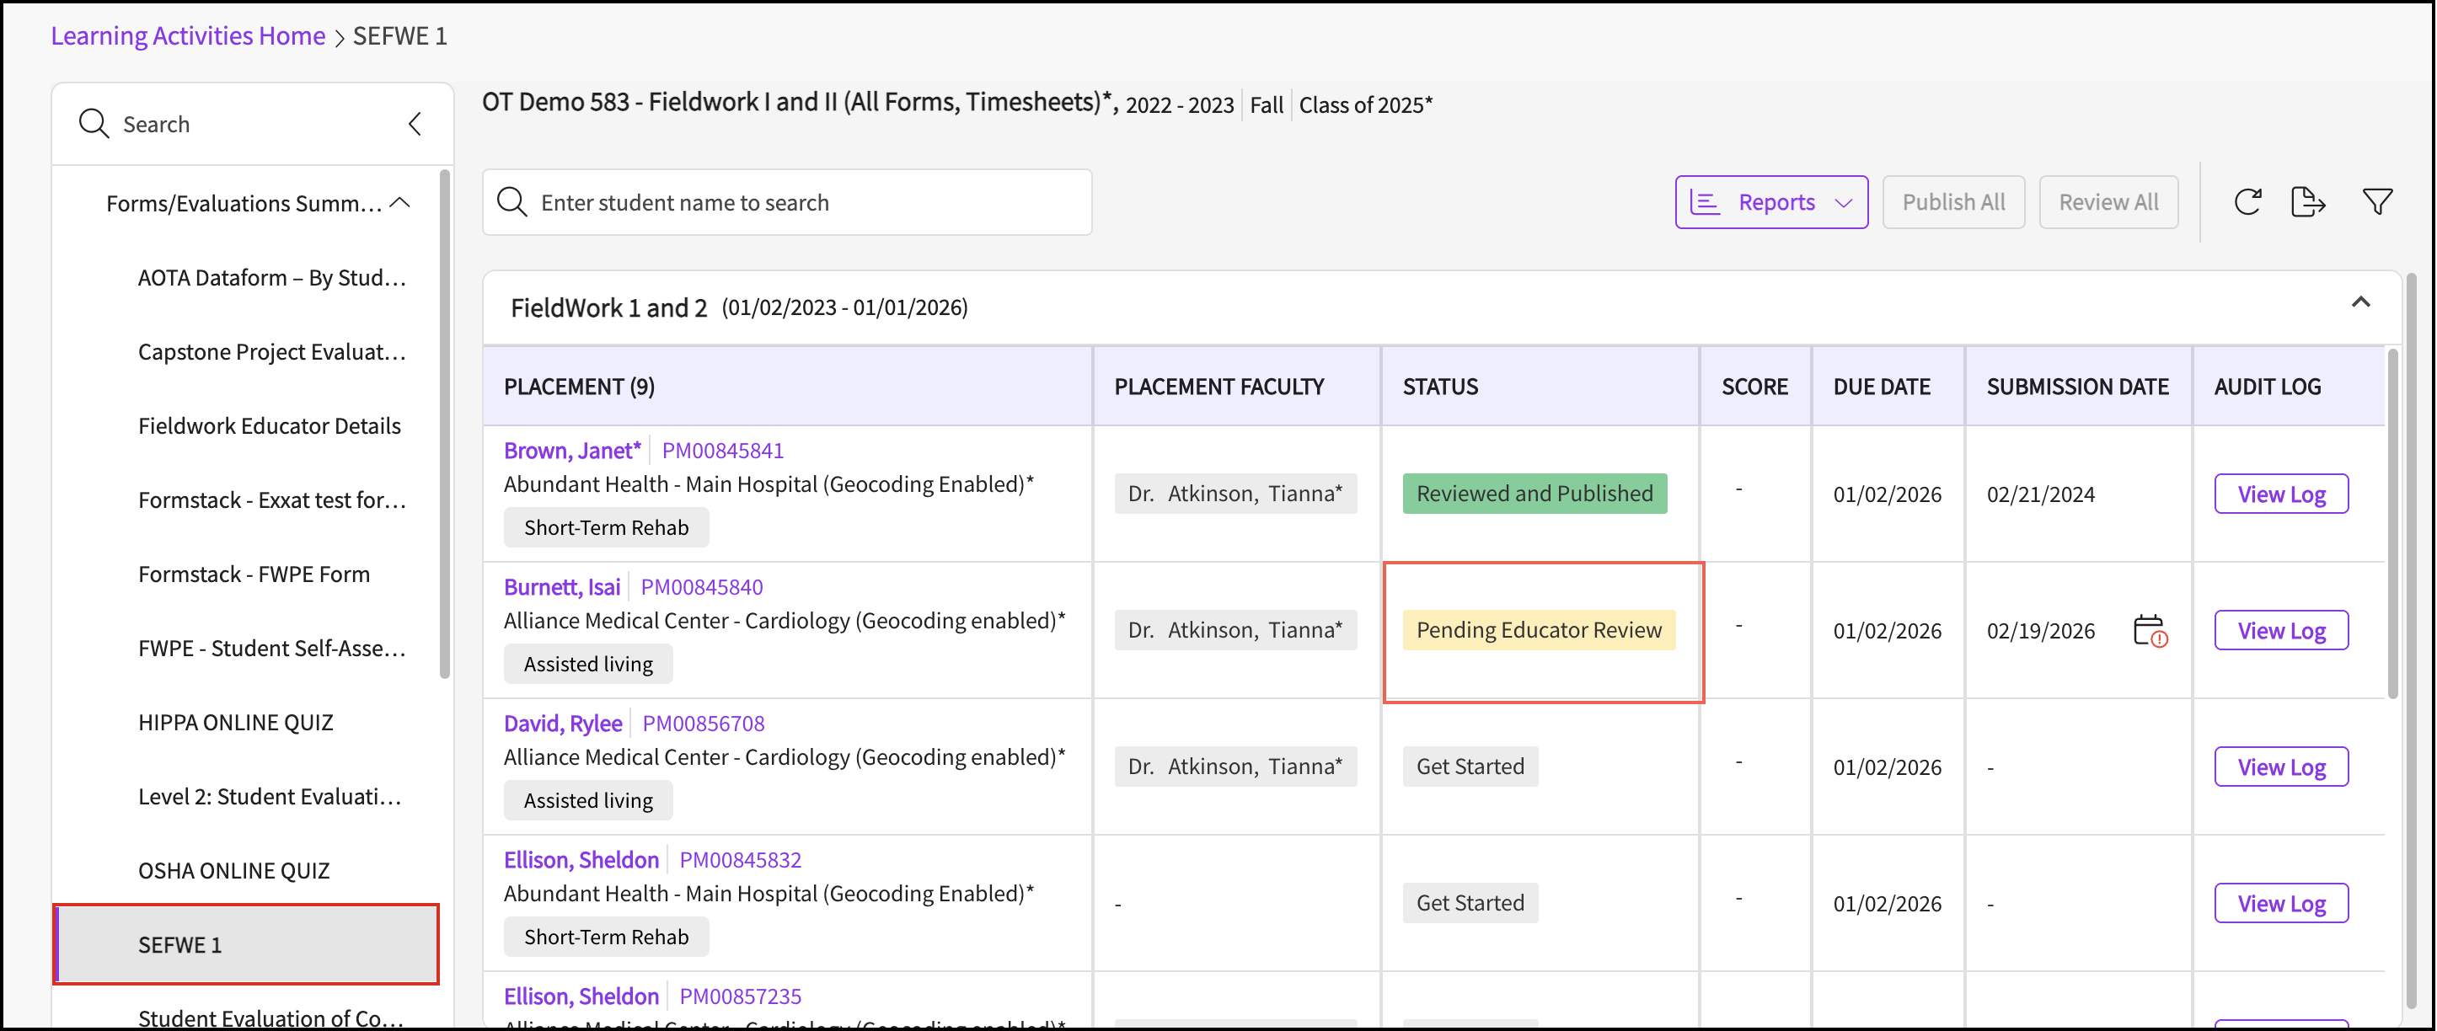This screenshot has width=2437, height=1031.
Task: Open the filter funnel icon
Action: click(2376, 201)
